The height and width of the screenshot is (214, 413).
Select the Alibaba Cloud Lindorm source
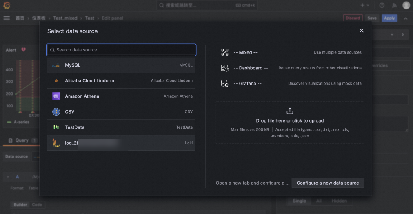(121, 80)
